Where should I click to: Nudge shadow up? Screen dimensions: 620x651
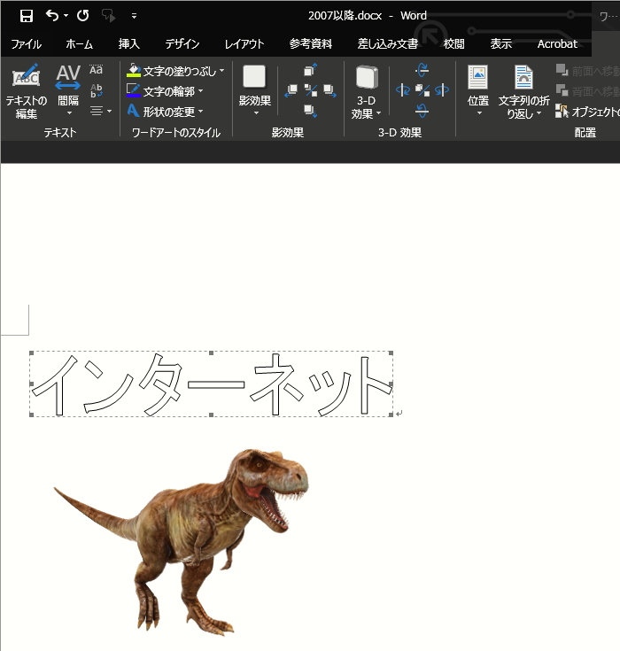pos(311,69)
